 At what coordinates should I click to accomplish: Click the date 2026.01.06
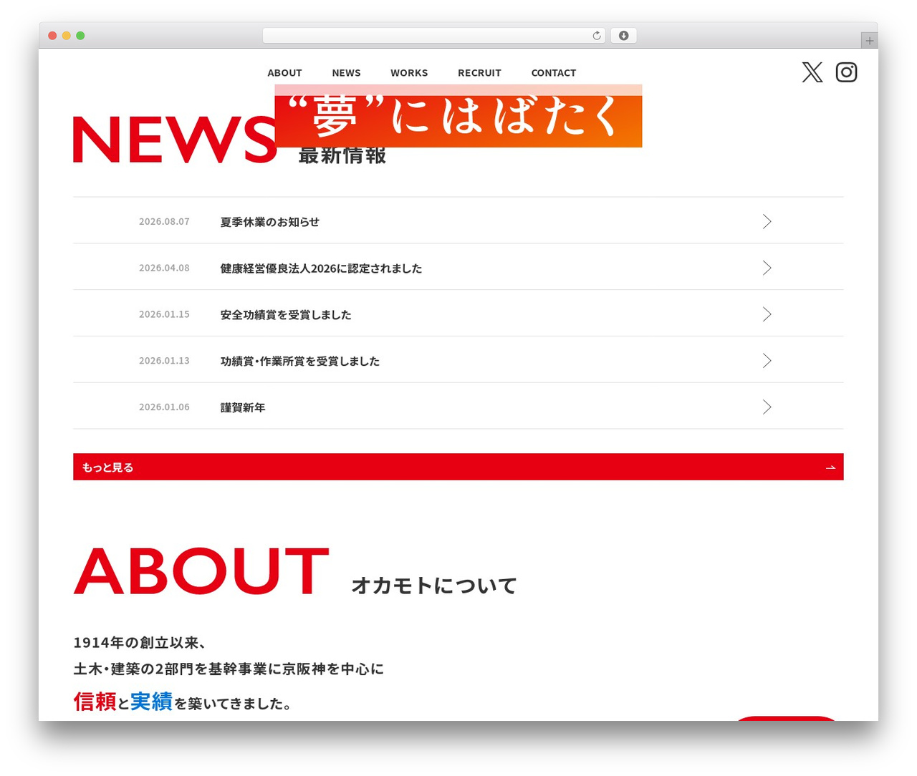(x=164, y=407)
